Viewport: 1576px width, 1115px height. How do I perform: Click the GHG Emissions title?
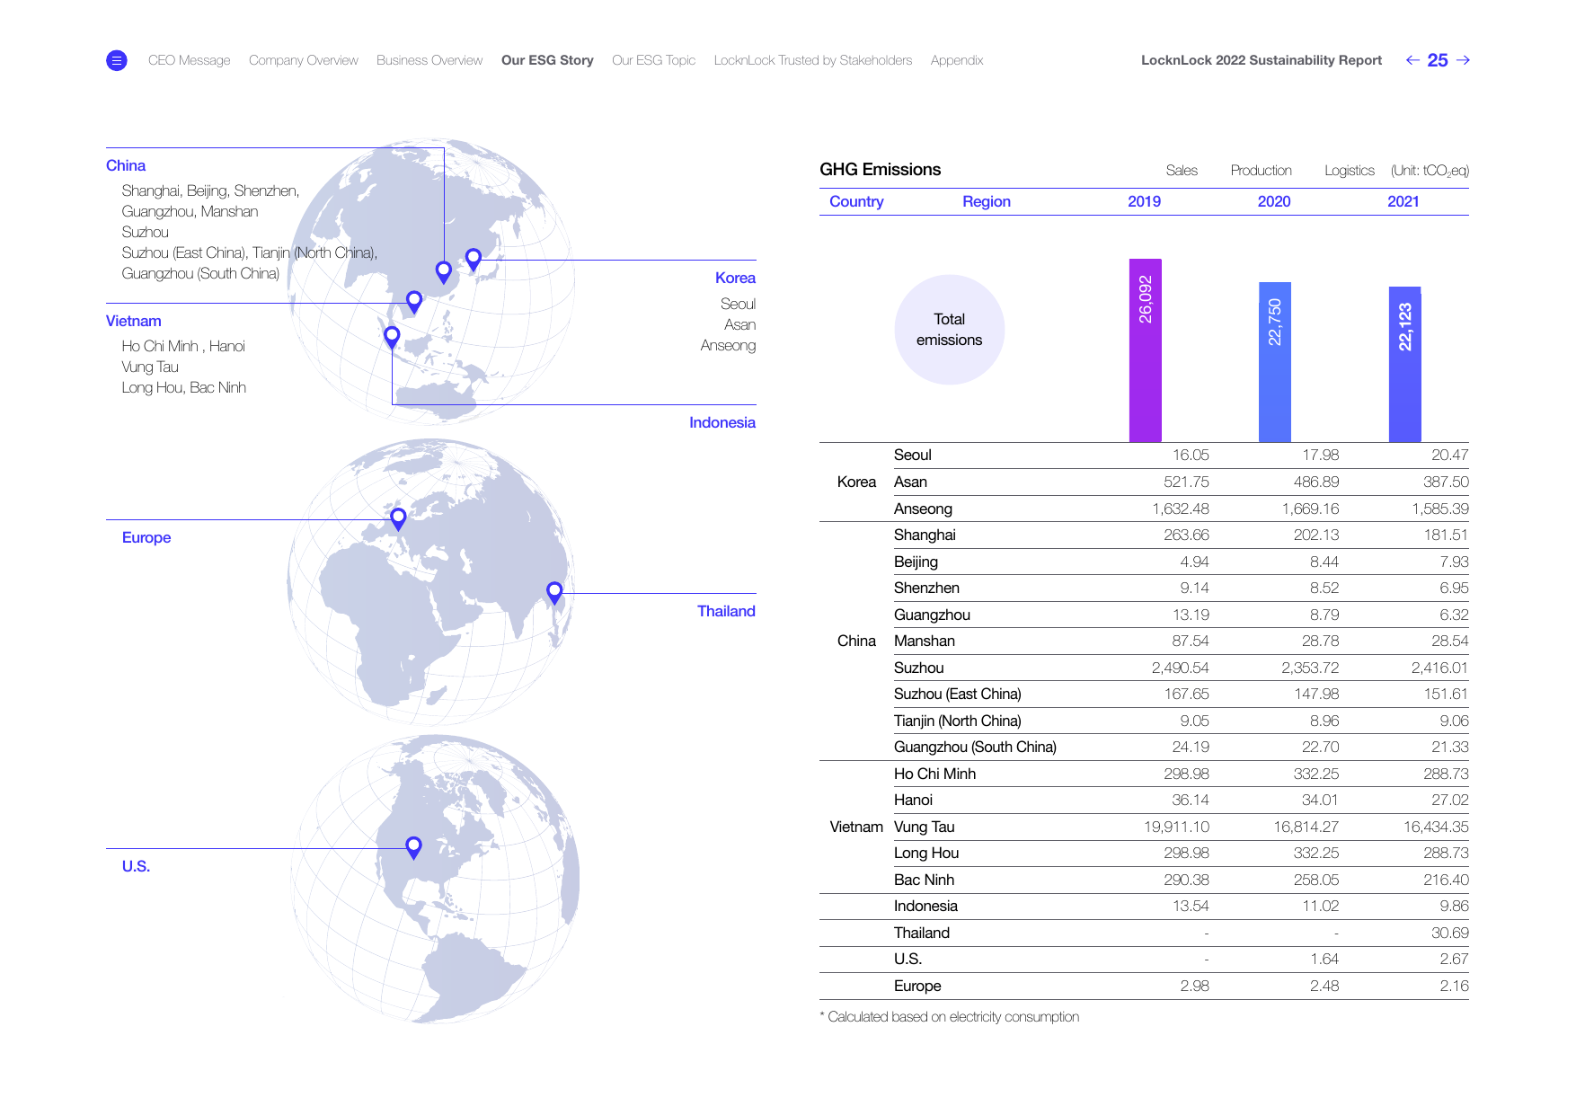point(881,169)
